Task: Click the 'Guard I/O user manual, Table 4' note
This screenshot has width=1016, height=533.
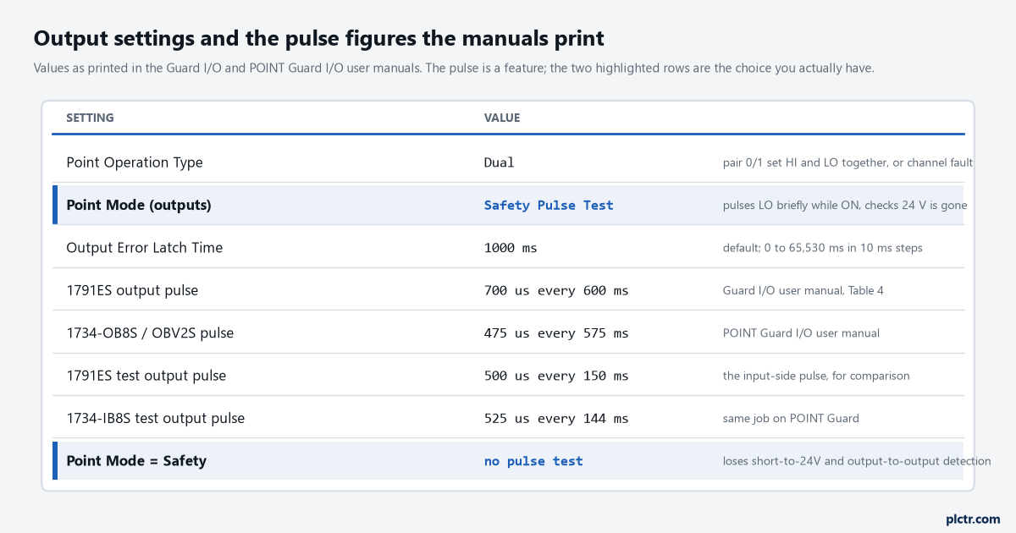Action: point(803,290)
